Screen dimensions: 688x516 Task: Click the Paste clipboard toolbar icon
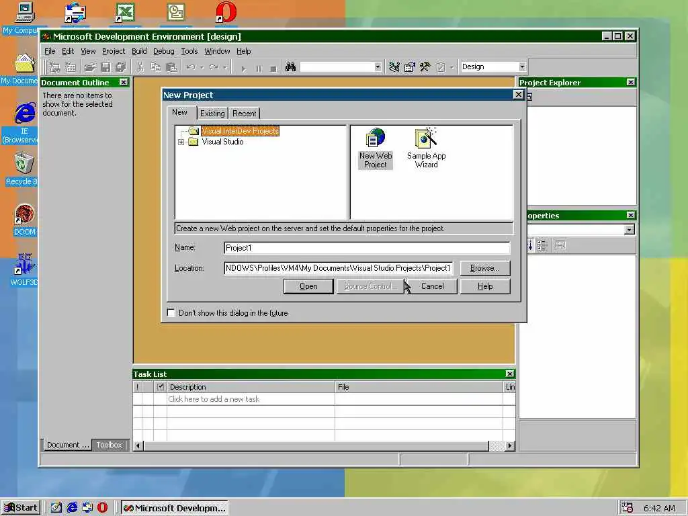pos(171,67)
